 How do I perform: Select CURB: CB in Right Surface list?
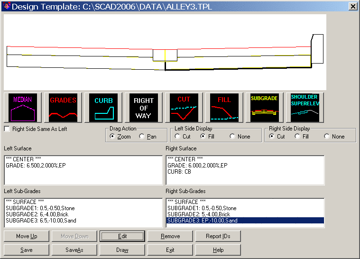click(x=179, y=171)
